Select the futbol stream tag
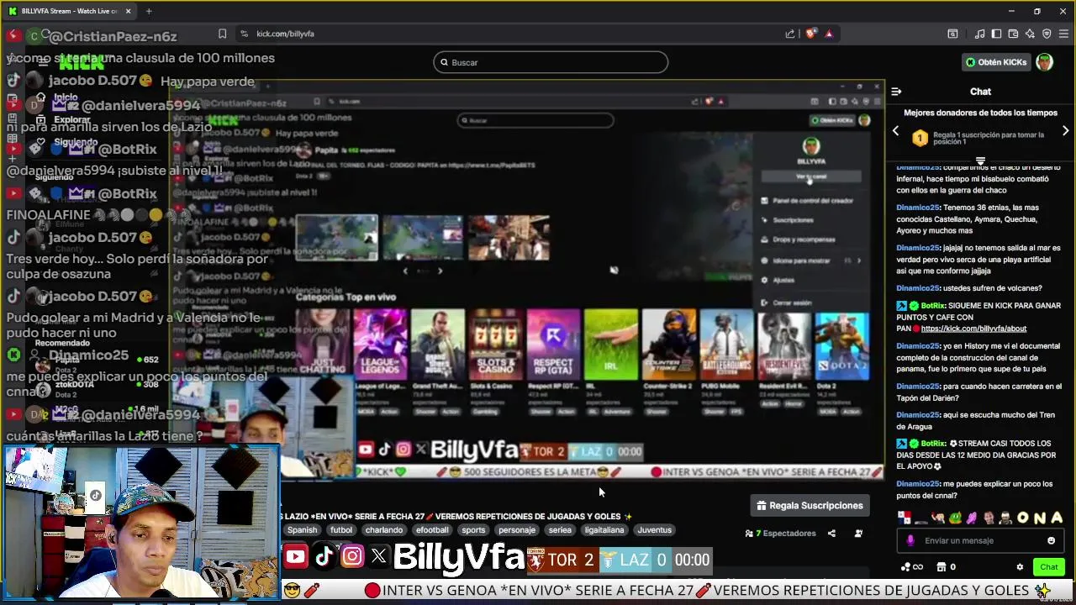The image size is (1076, 605). [341, 530]
